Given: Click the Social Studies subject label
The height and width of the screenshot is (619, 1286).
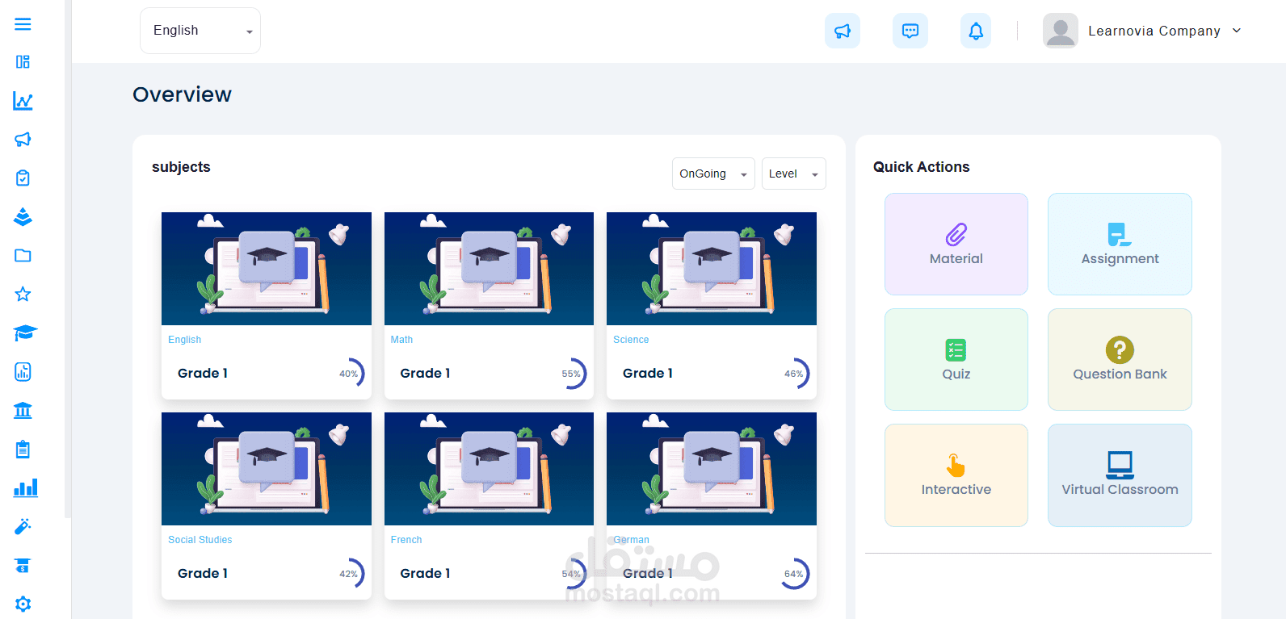Looking at the screenshot, I should click(x=200, y=540).
